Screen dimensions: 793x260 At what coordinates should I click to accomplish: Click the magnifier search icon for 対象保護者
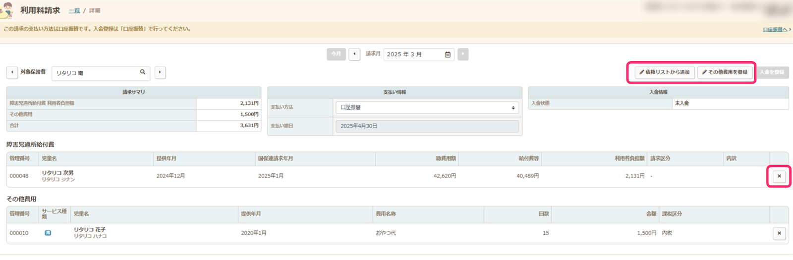coord(143,72)
